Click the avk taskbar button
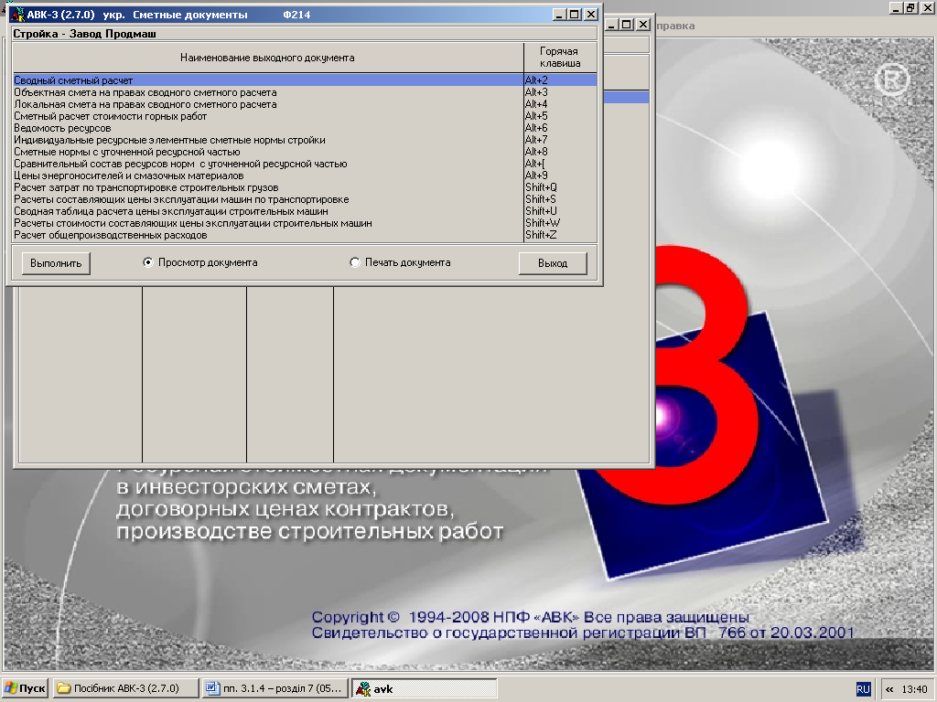This screenshot has height=702, width=937. (x=425, y=688)
